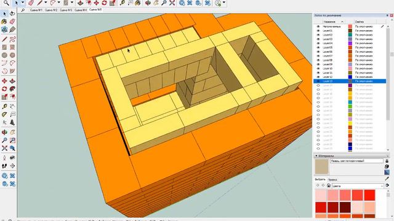Pick the Eraser tool in top toolbar

(31, 2)
